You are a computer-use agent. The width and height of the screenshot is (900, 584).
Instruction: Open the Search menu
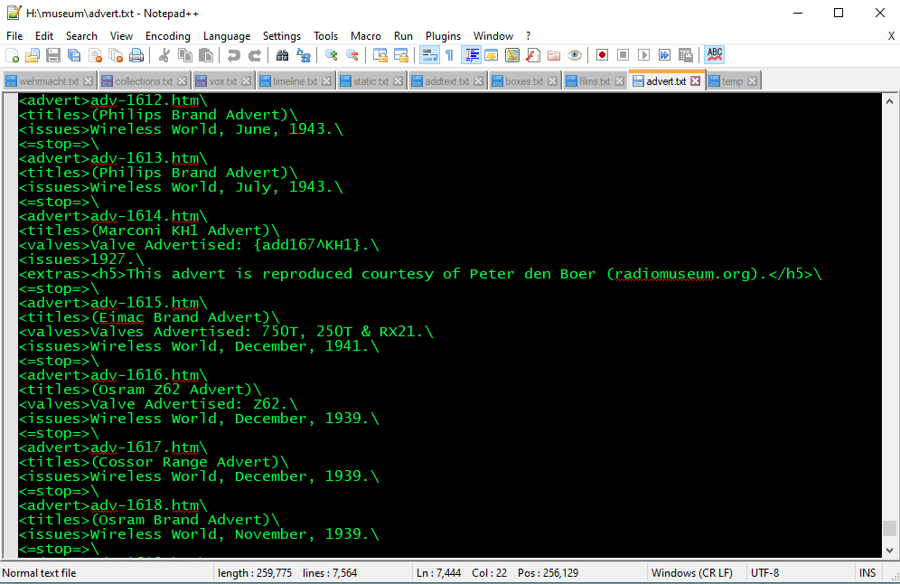tap(81, 36)
